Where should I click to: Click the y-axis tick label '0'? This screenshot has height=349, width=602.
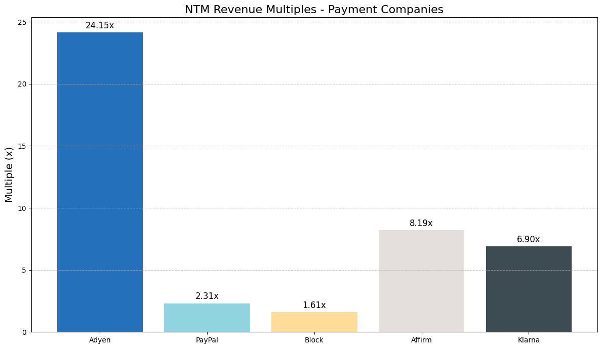pos(25,332)
